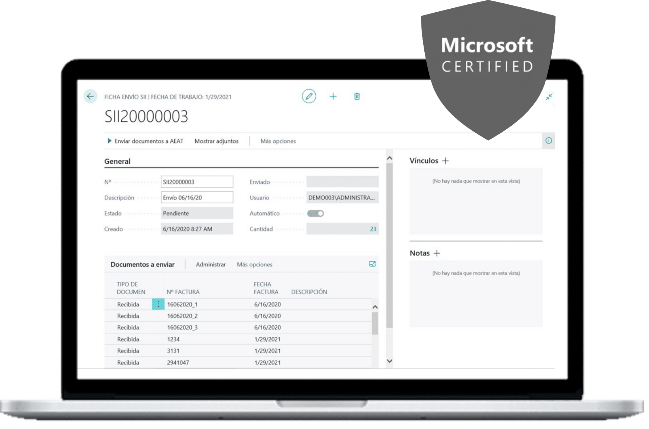Create a new record with plus icon
Screen dimensions: 649x429
pyautogui.click(x=333, y=96)
